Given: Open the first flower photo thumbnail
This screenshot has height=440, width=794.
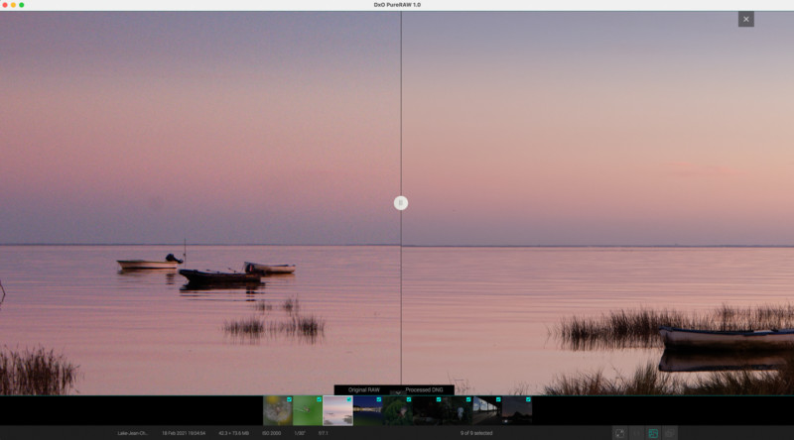Looking at the screenshot, I should pyautogui.click(x=278, y=410).
